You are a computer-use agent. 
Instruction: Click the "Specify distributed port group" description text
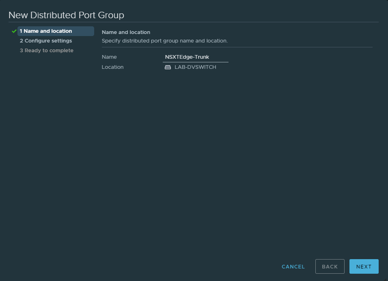point(164,41)
